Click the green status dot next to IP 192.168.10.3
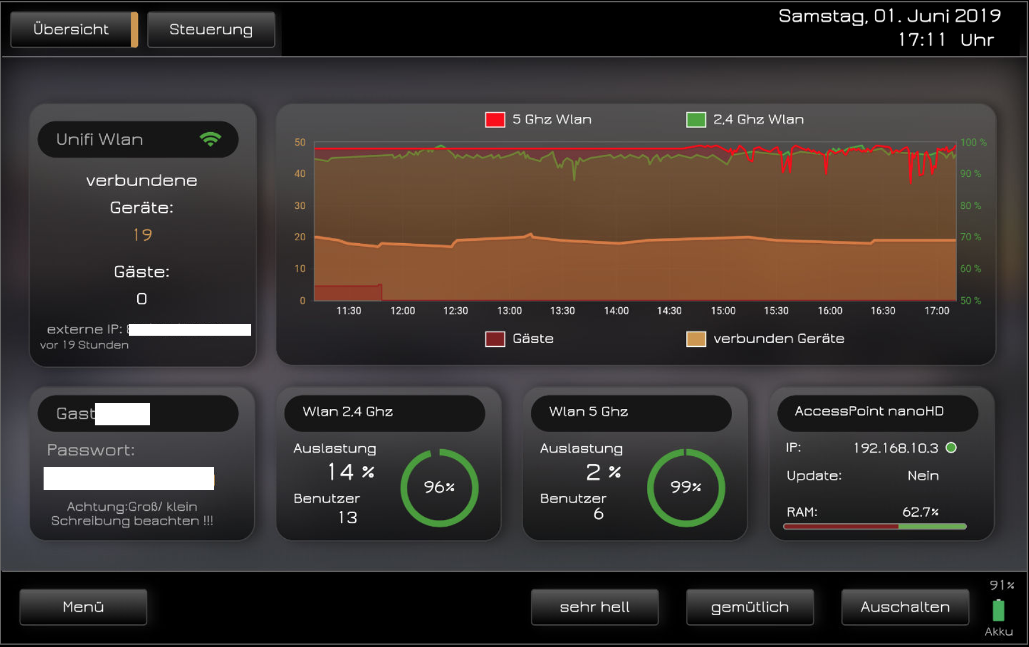Image resolution: width=1029 pixels, height=647 pixels. pyautogui.click(x=951, y=447)
